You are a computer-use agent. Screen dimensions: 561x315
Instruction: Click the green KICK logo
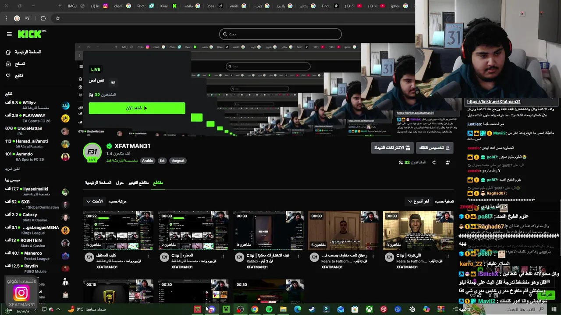point(32,34)
